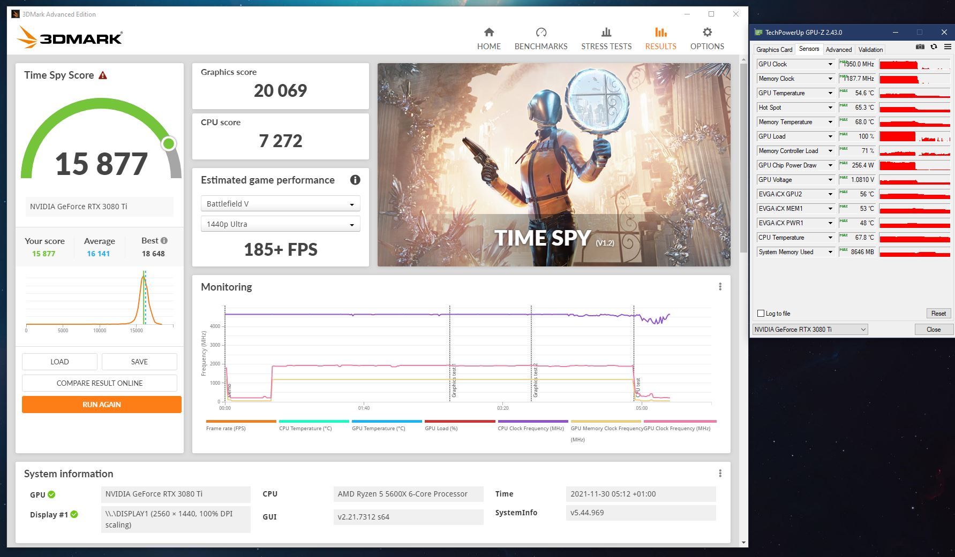Switch to GPU-Z Advanced tab
This screenshot has width=955, height=557.
[838, 50]
